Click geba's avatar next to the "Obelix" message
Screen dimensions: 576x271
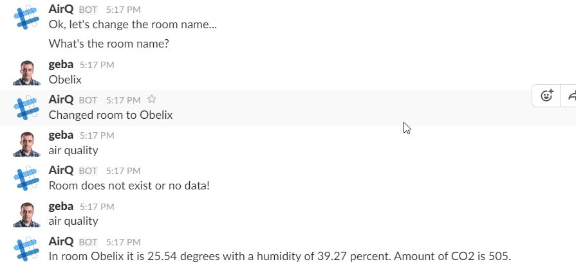point(26,73)
